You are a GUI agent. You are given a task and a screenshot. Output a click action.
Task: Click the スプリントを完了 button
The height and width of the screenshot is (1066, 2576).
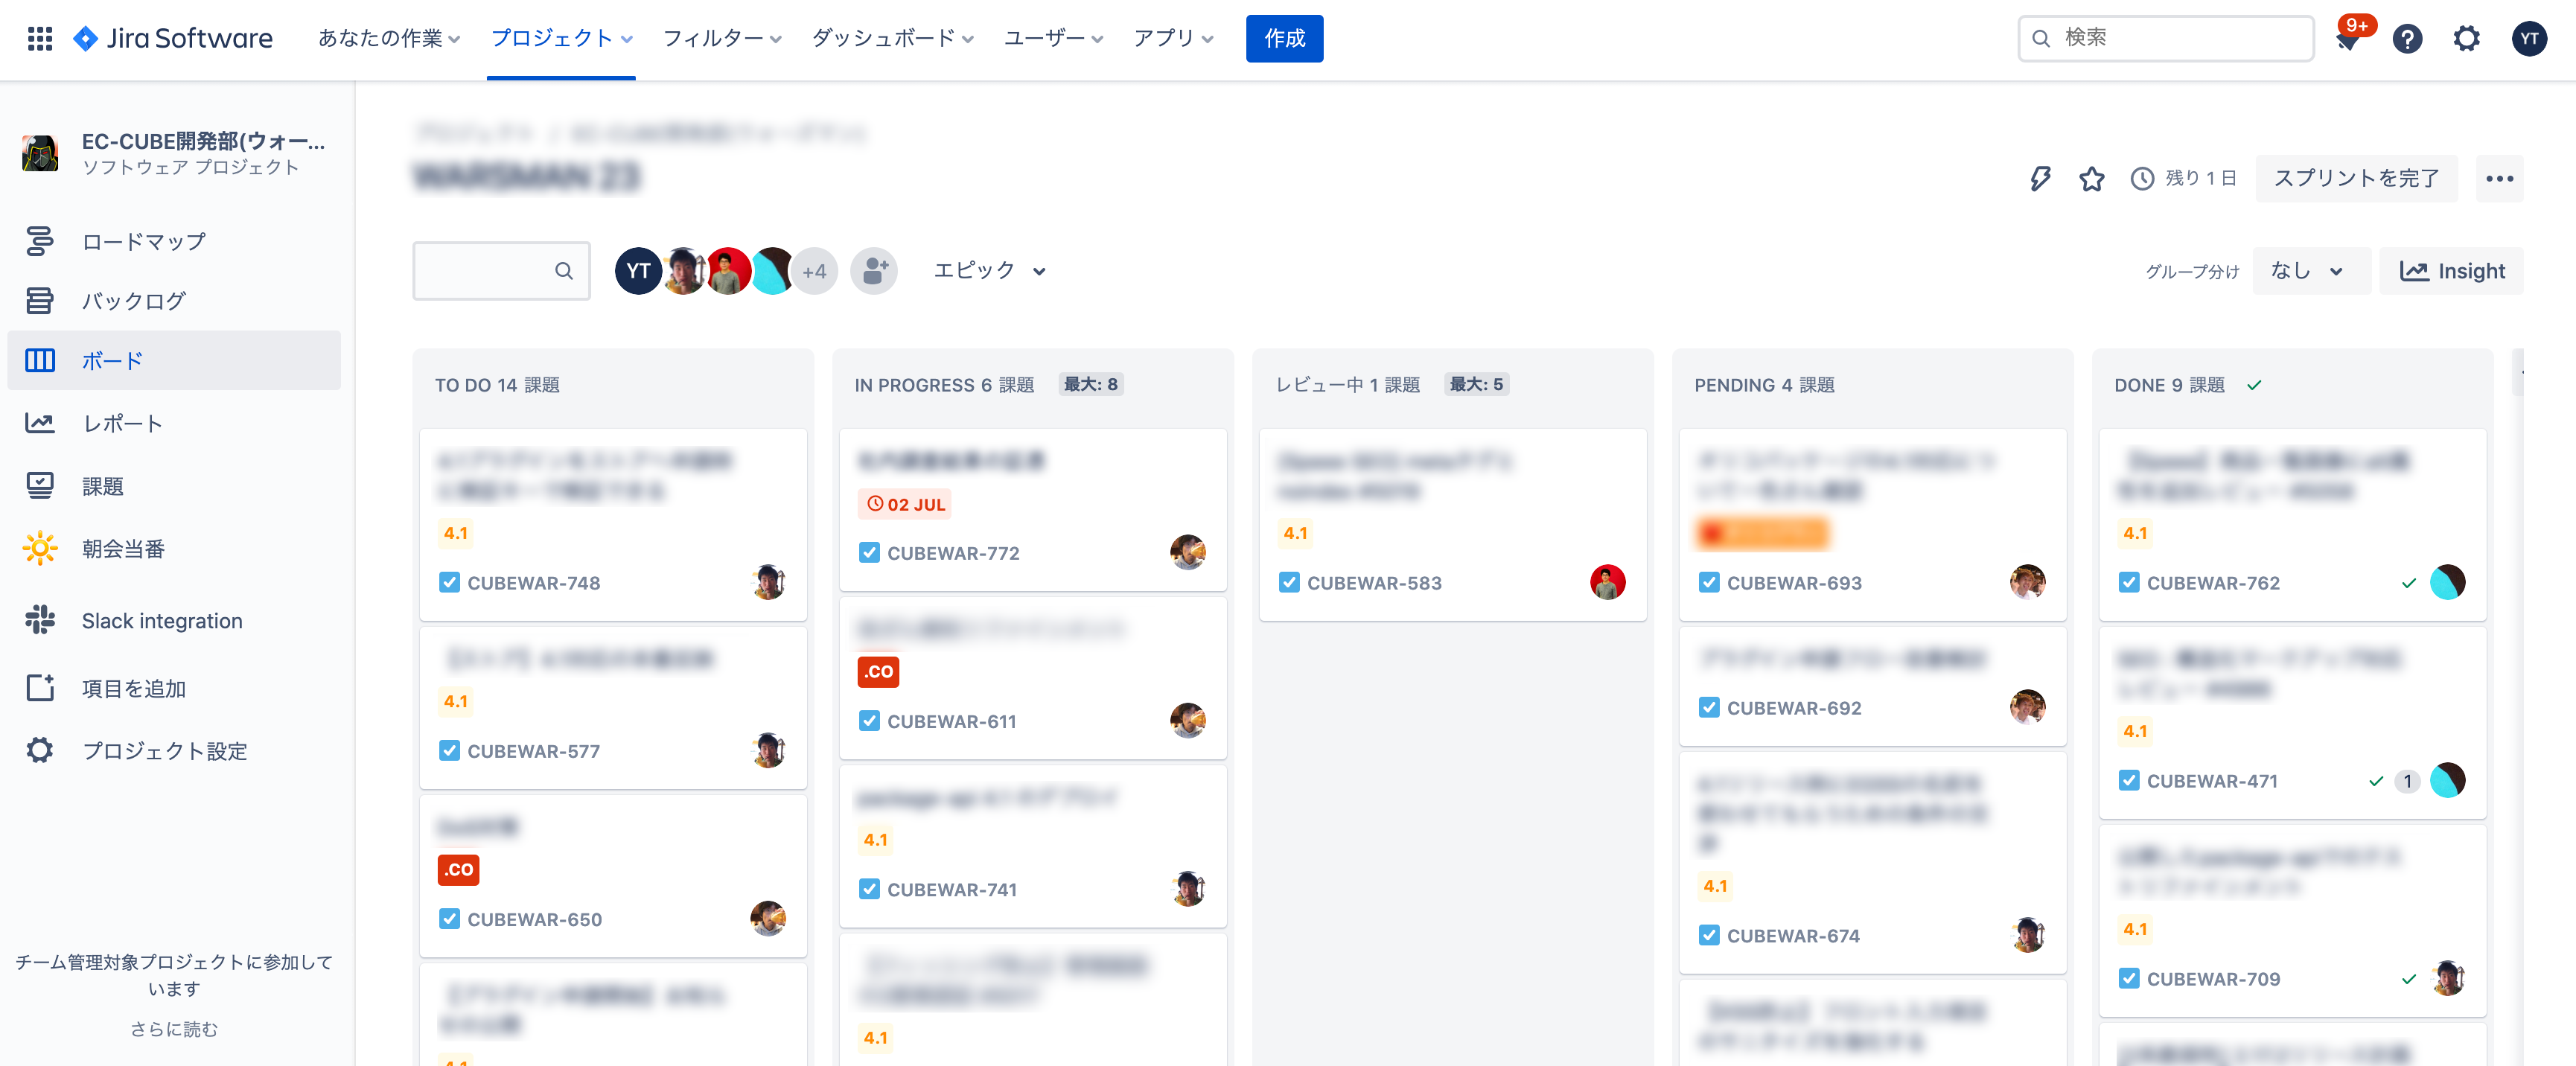point(2356,179)
